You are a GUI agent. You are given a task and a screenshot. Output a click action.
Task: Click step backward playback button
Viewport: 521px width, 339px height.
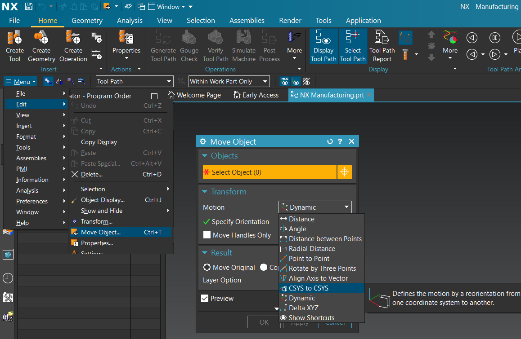(472, 38)
